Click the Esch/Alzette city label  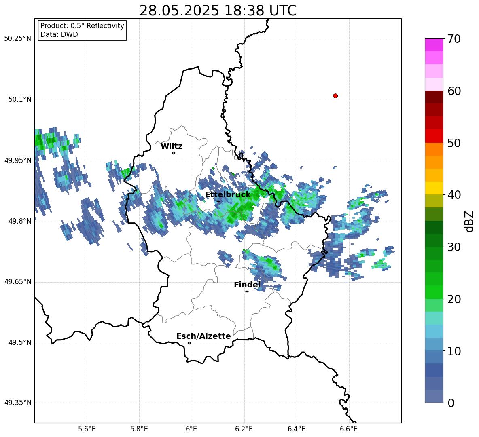(203, 336)
